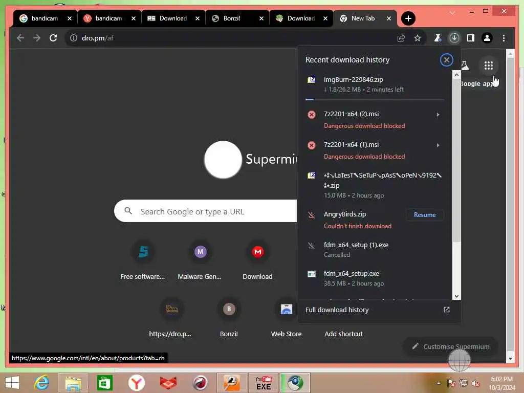Click the Search Google or type a URL box
This screenshot has width=524, height=393.
point(205,211)
